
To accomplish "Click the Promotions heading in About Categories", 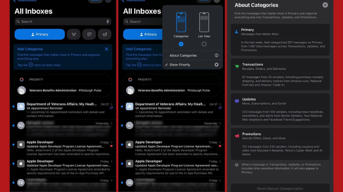I will tap(251, 134).
